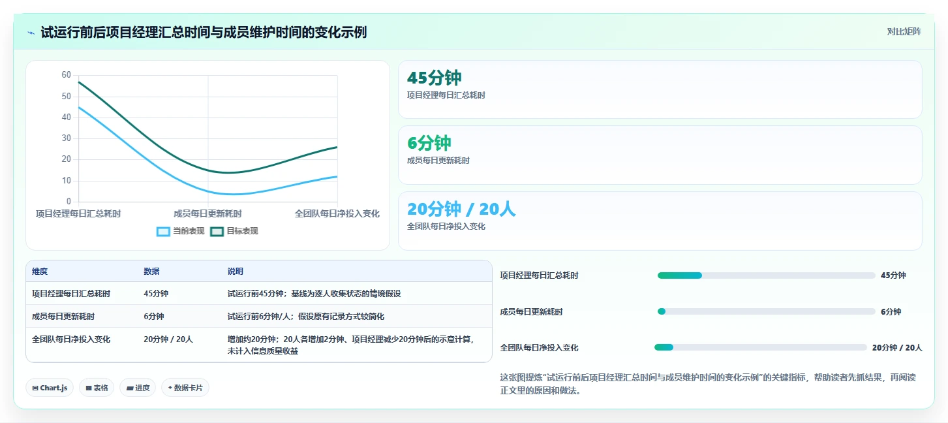
Task: Click the 全团队每日净投入变化 progress bar
Action: [x=761, y=347]
